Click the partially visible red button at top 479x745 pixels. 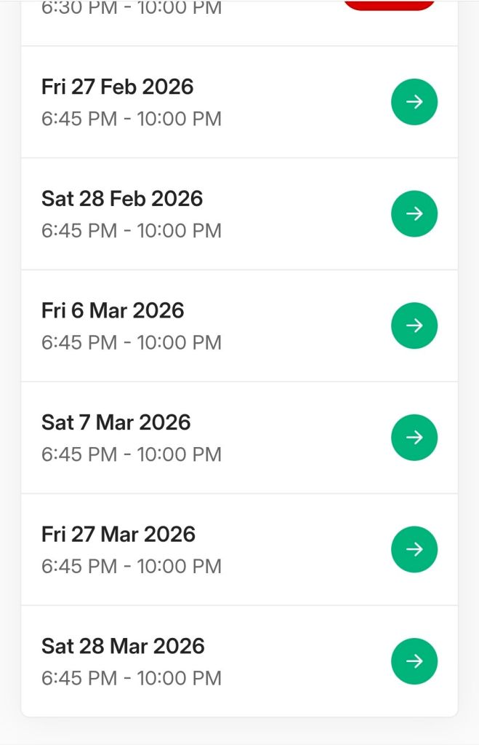pyautogui.click(x=390, y=4)
